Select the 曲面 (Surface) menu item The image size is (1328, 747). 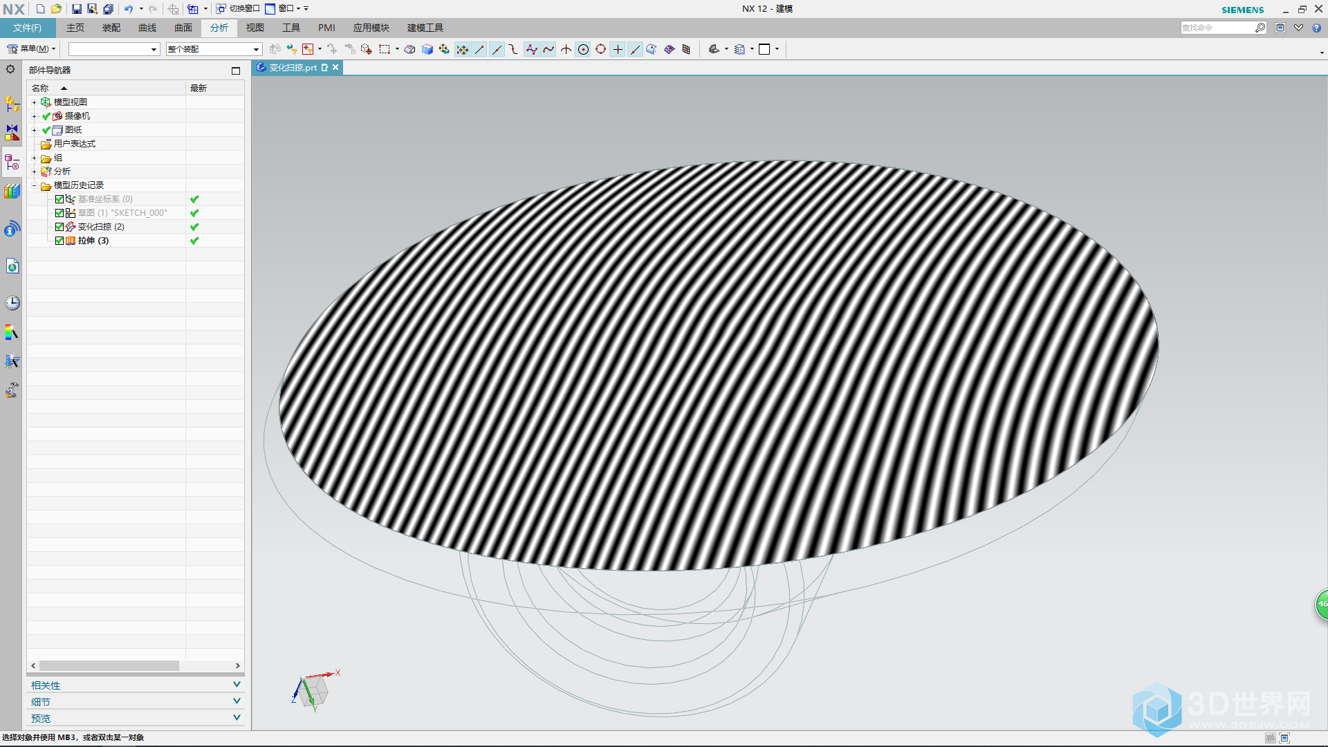[x=181, y=28]
